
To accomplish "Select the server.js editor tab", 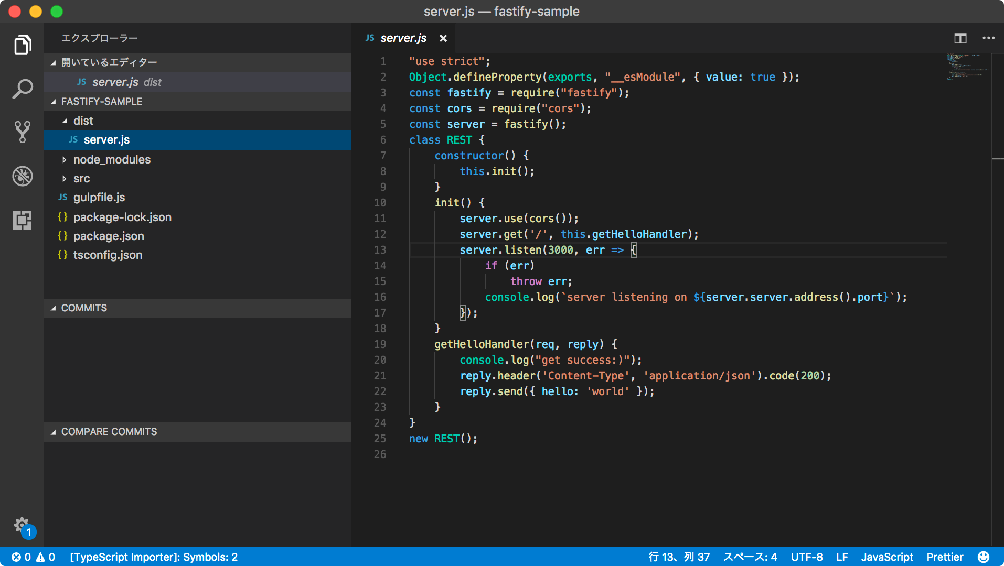I will [403, 38].
